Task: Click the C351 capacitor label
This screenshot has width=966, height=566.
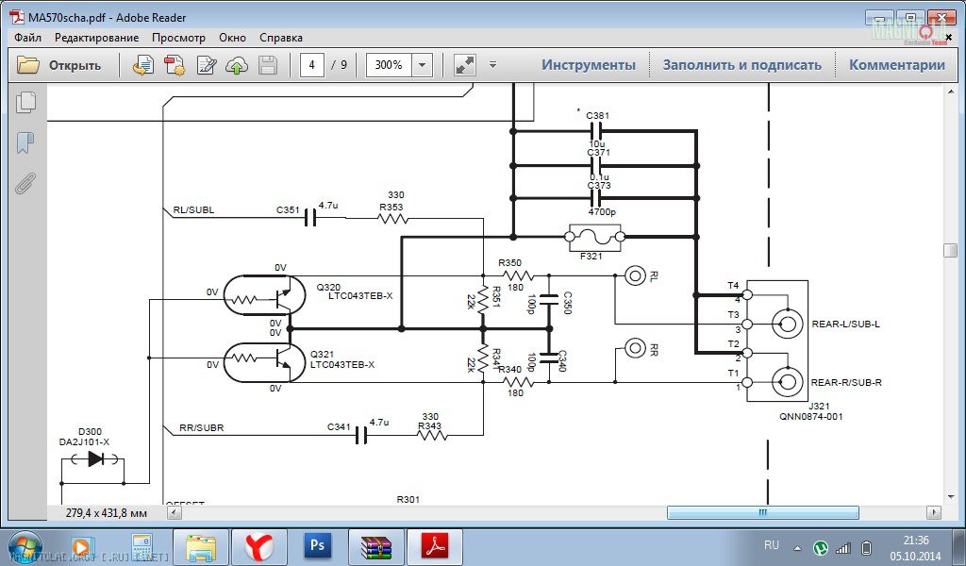Action: click(288, 210)
